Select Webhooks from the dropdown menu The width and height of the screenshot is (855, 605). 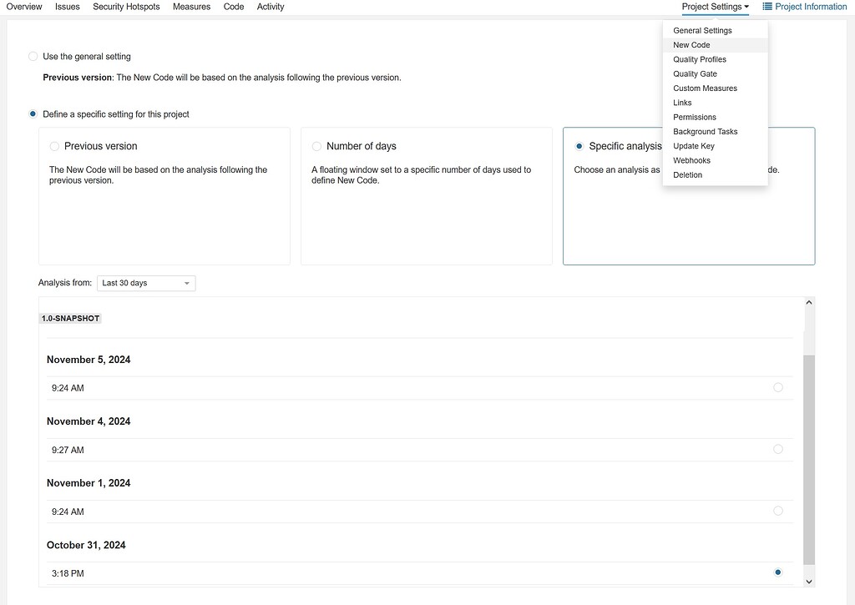click(691, 160)
